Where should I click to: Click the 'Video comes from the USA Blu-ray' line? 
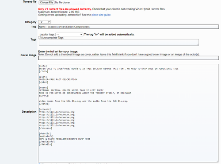[84, 101]
